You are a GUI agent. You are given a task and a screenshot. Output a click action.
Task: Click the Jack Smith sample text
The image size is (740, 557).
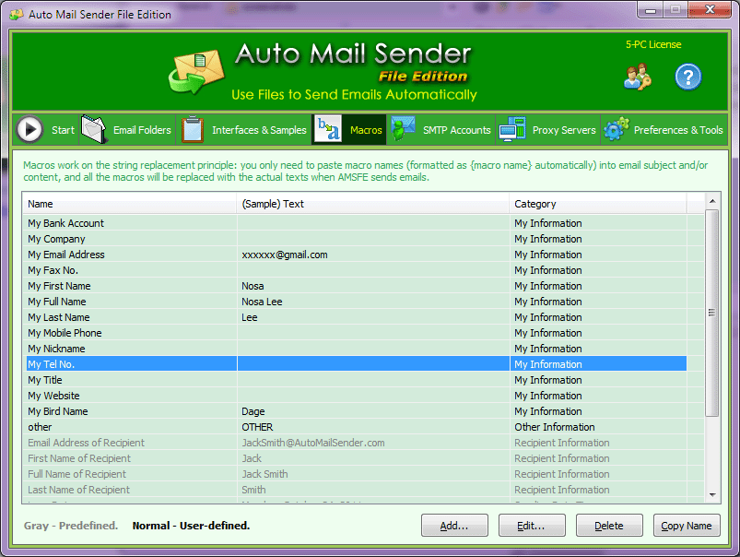(264, 474)
